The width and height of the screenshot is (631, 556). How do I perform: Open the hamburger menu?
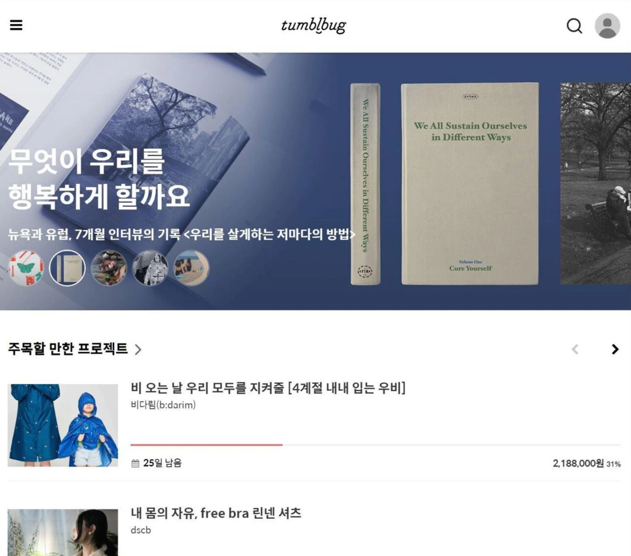tap(16, 25)
